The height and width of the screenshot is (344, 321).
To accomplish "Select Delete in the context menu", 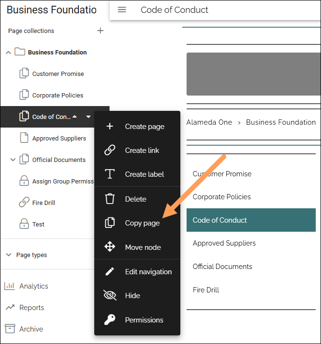I will click(x=137, y=199).
